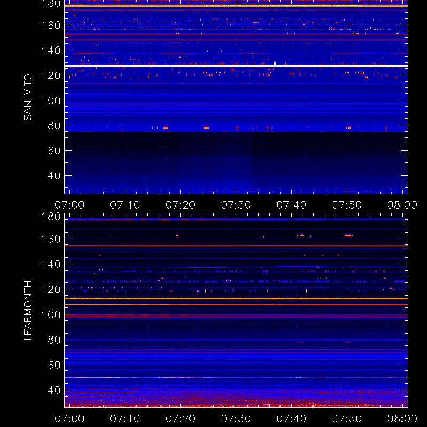This screenshot has height=427, width=427.
Task: Click the 07:00 label under Learmonth plot
Action: click(x=69, y=418)
